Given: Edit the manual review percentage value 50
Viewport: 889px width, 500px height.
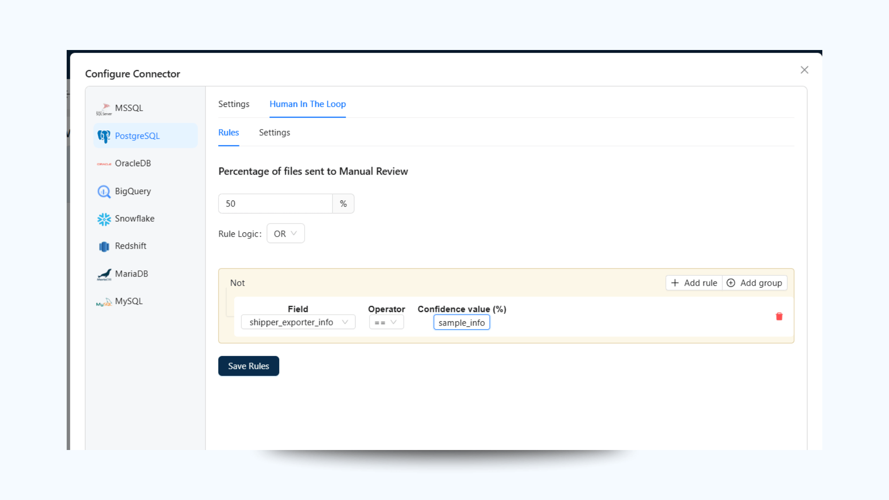Looking at the screenshot, I should point(275,203).
